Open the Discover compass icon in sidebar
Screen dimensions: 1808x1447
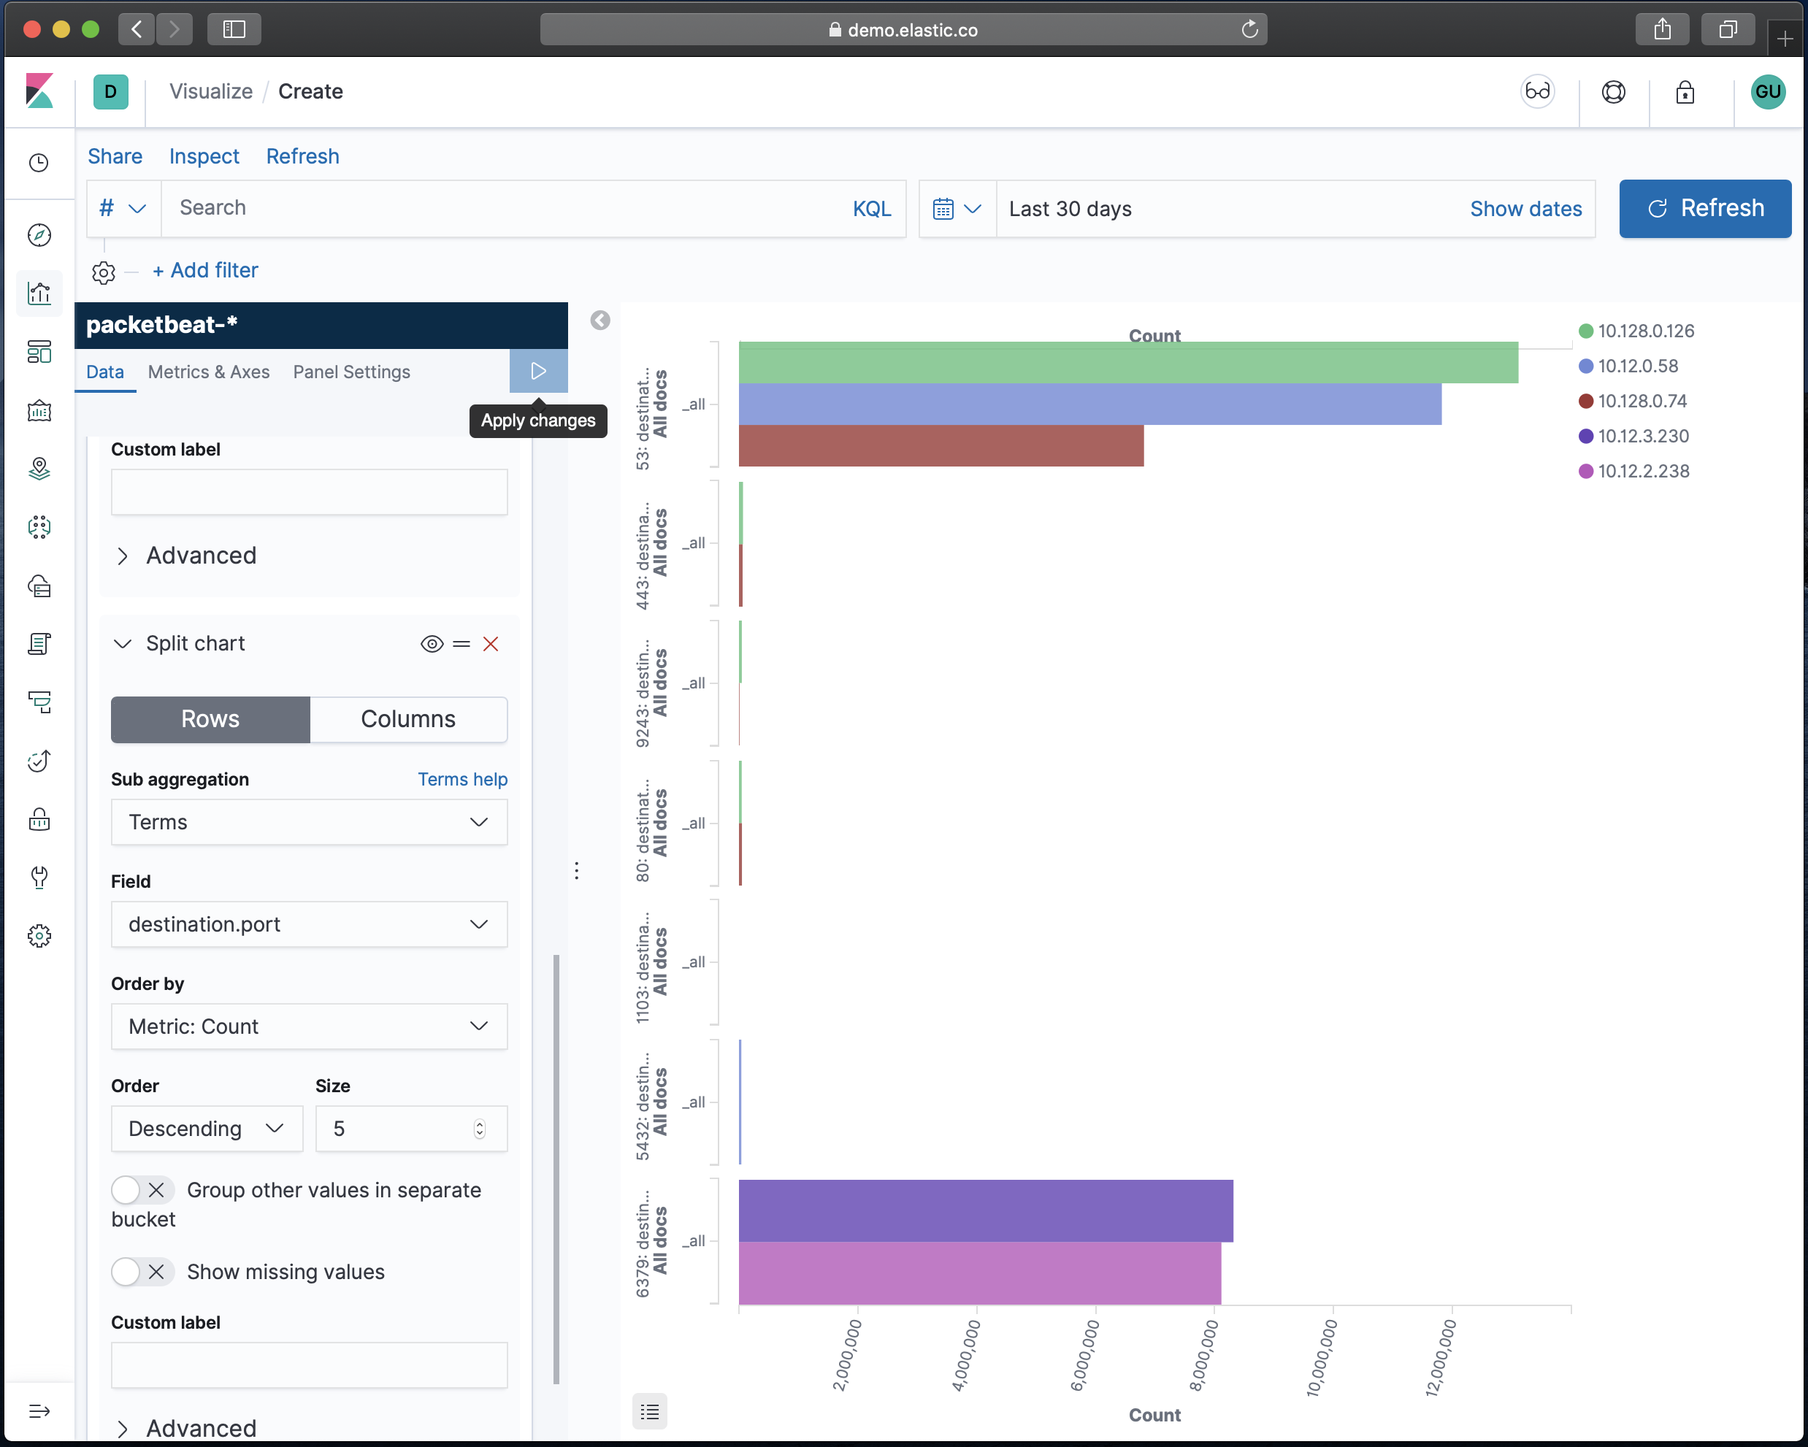pos(39,235)
